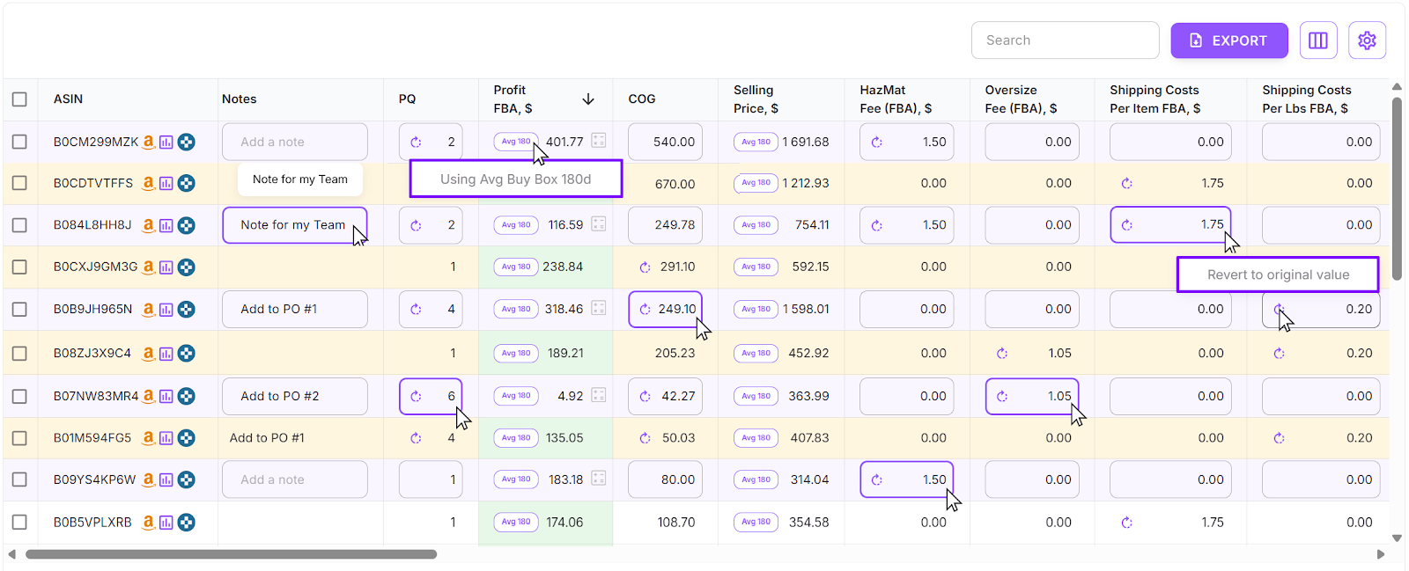Tick checkbox for row B0CXJ9GM3G

point(19,267)
